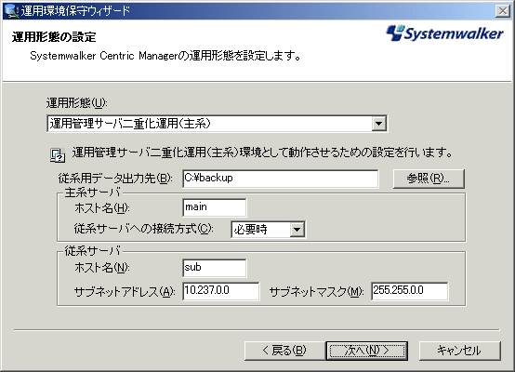Click the server help icon beside description
515x372 pixels.
point(58,155)
